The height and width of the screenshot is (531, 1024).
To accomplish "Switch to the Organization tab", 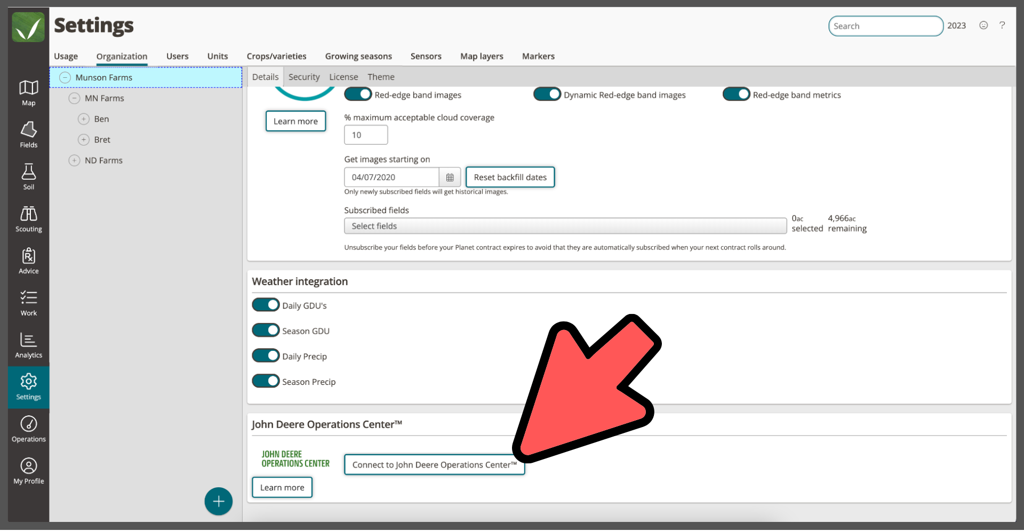I will click(122, 57).
